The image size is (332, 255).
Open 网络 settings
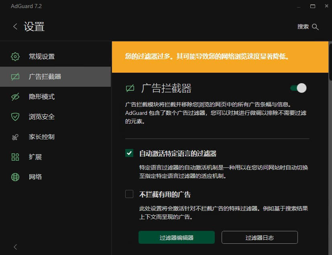(x=55, y=177)
